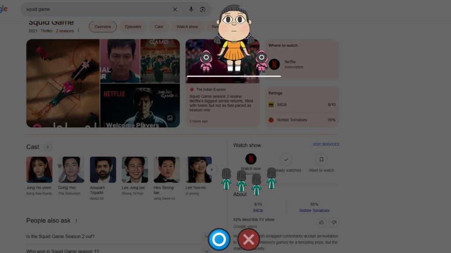This screenshot has height=253, width=451.
Task: Open the Rotten Tomatoes link under About
Action: (x=314, y=210)
